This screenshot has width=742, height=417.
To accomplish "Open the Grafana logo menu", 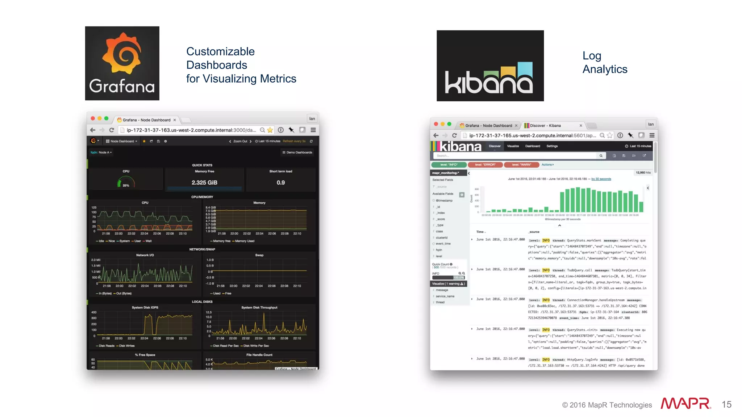I will (95, 141).
